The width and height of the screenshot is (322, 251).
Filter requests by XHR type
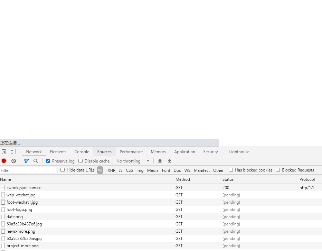pos(111,170)
